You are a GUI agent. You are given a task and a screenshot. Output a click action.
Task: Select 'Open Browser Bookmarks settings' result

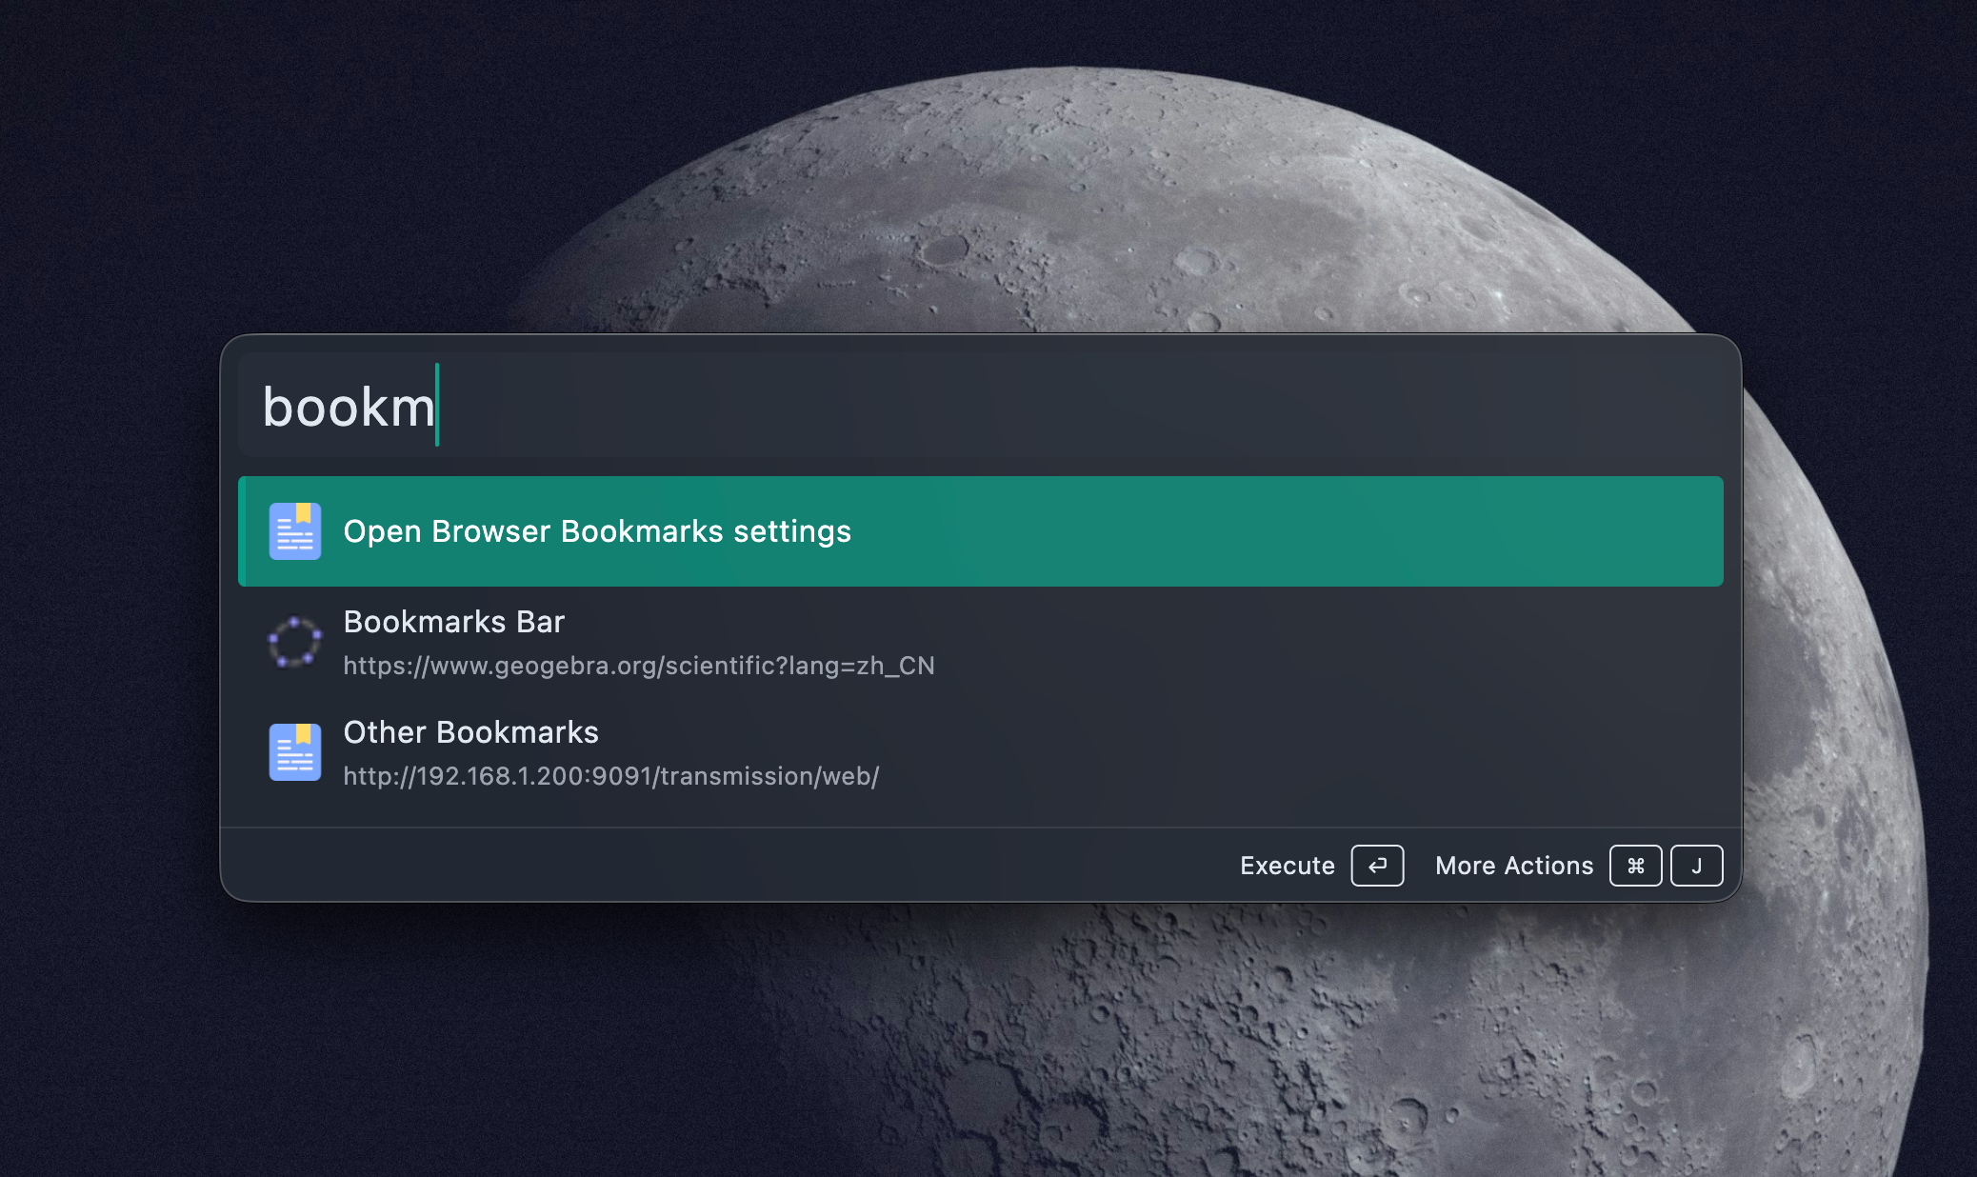tap(980, 531)
